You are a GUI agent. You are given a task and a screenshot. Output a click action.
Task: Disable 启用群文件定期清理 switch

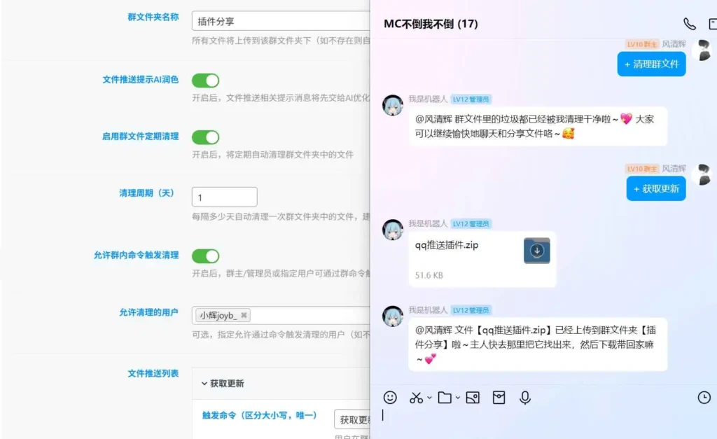coord(205,137)
